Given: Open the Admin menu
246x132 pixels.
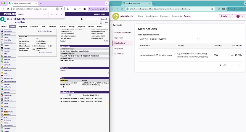Looking at the screenshot, I should [63, 27].
